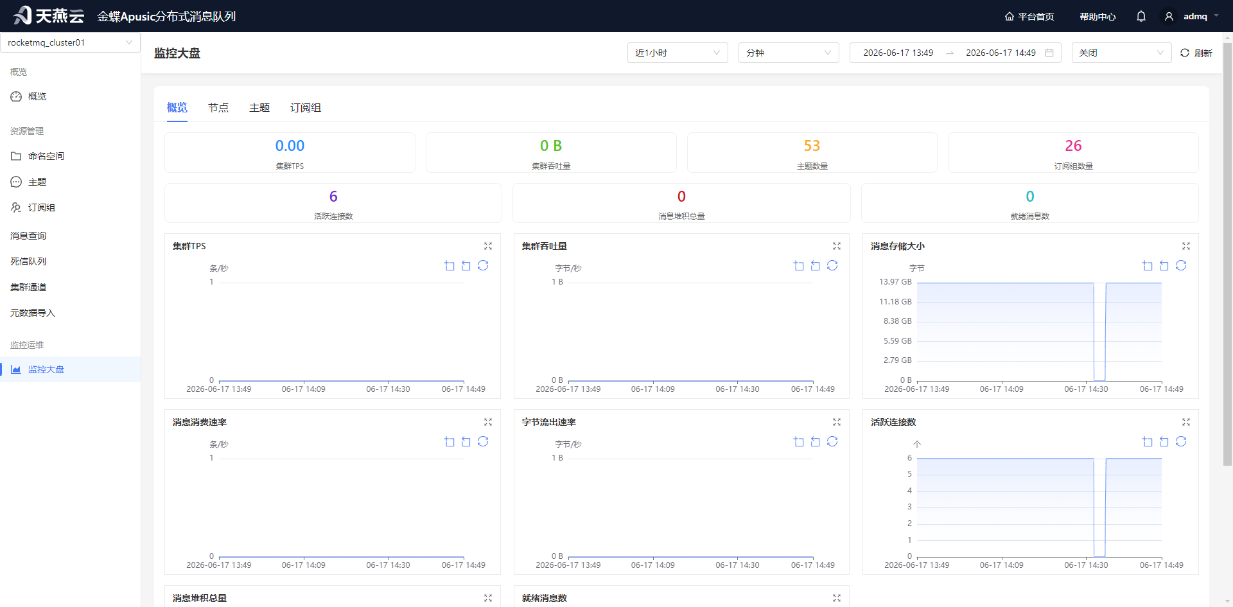1233x607 pixels.
Task: Open the 近1小时 time range dropdown
Action: pyautogui.click(x=678, y=53)
